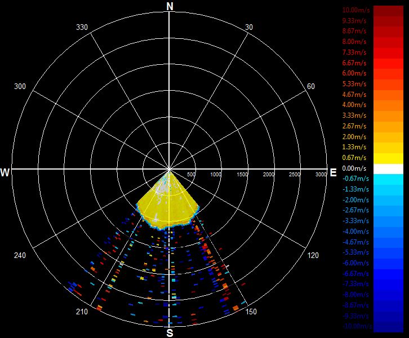Click the 0.00m/s legend label
409x338 pixels.
(354, 168)
